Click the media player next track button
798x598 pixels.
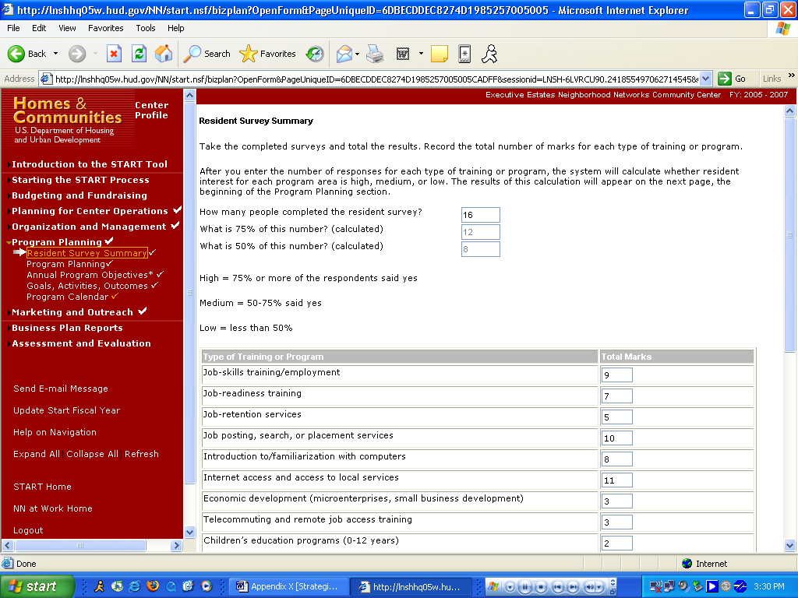click(x=573, y=586)
